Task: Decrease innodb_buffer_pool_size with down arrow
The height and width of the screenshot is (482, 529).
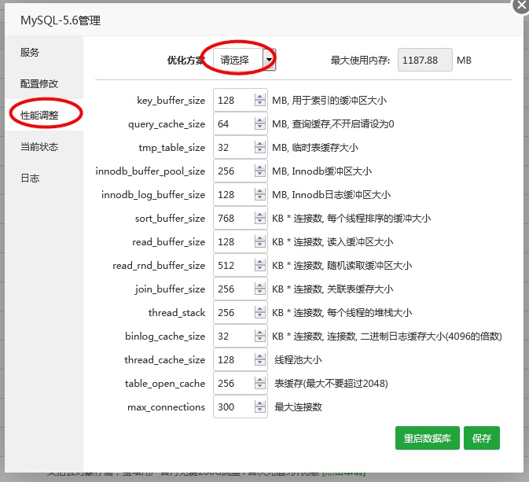Action: [259, 174]
